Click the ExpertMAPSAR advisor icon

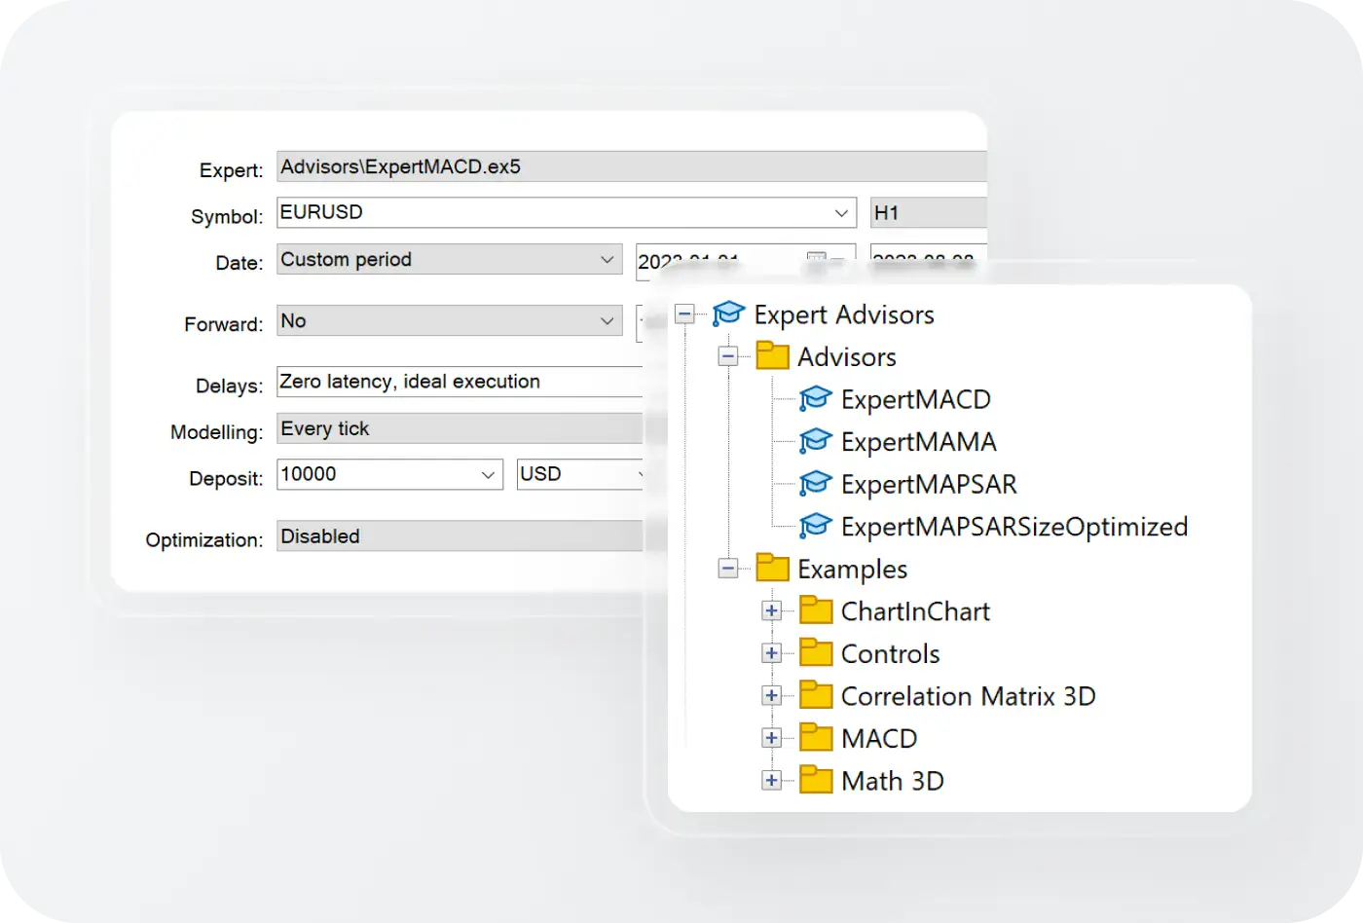click(x=815, y=484)
